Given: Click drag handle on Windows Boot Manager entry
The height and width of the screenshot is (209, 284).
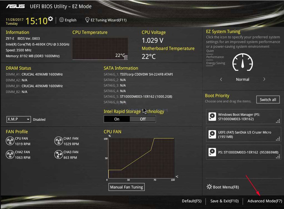Looking at the screenshot, I should [x=278, y=121].
